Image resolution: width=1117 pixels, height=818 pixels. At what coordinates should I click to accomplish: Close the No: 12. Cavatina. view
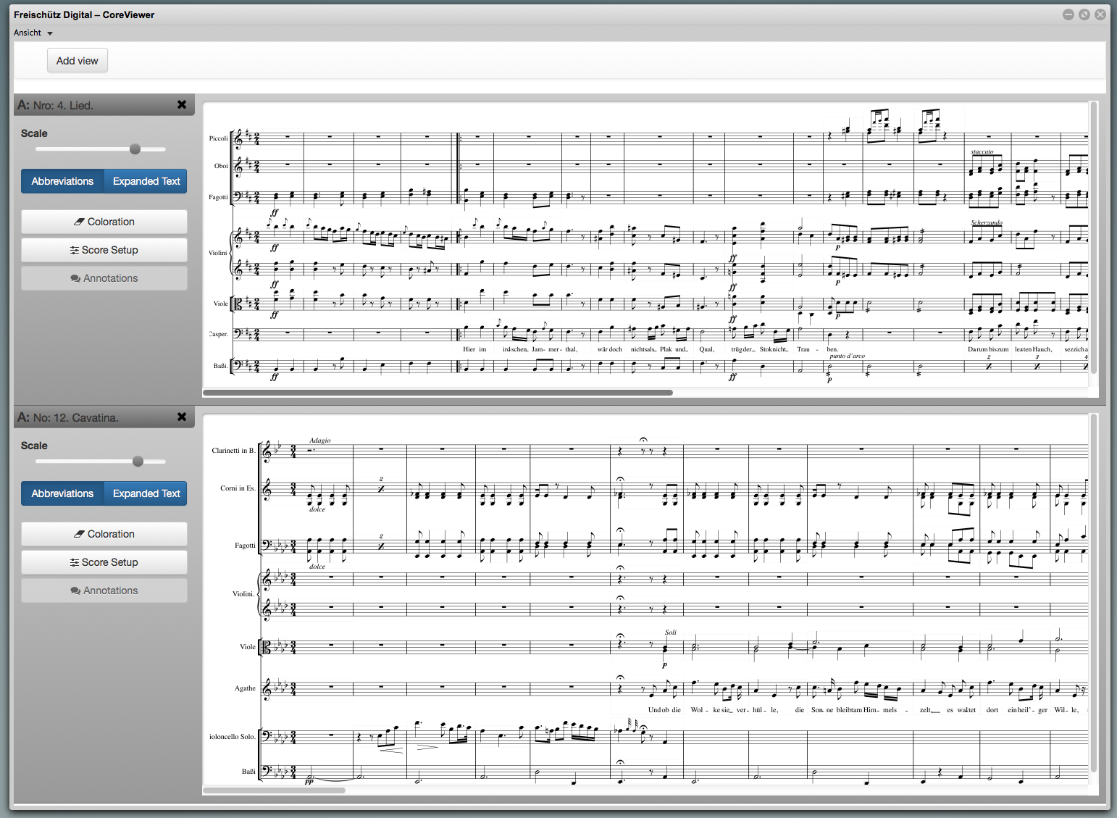[182, 417]
